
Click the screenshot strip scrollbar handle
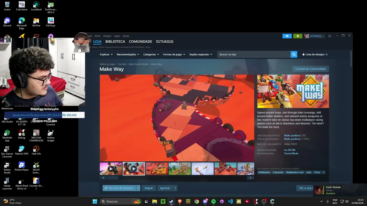tap(113, 178)
